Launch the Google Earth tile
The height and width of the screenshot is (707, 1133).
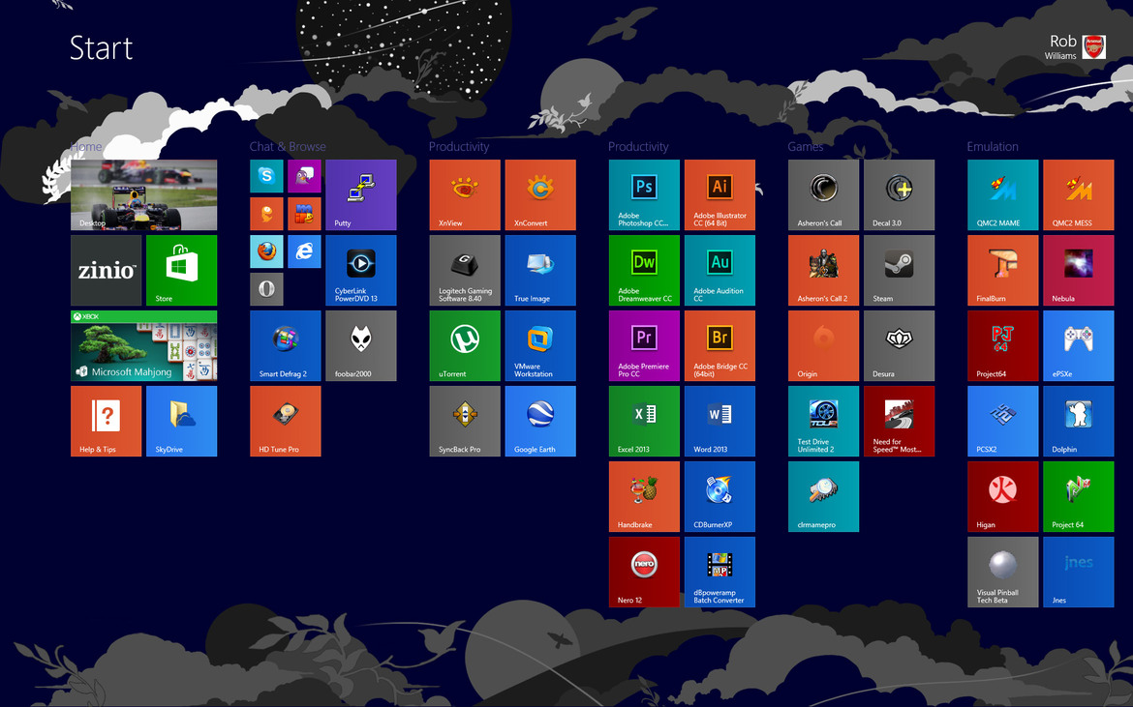point(540,422)
